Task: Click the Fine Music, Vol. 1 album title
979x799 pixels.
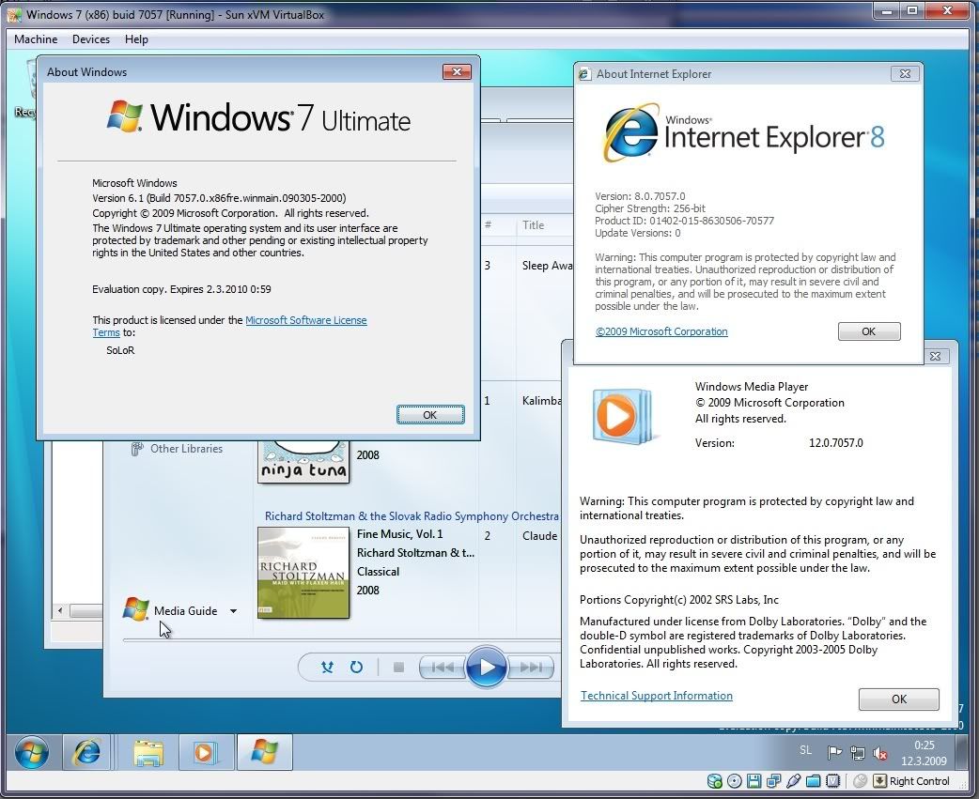Action: pos(399,534)
